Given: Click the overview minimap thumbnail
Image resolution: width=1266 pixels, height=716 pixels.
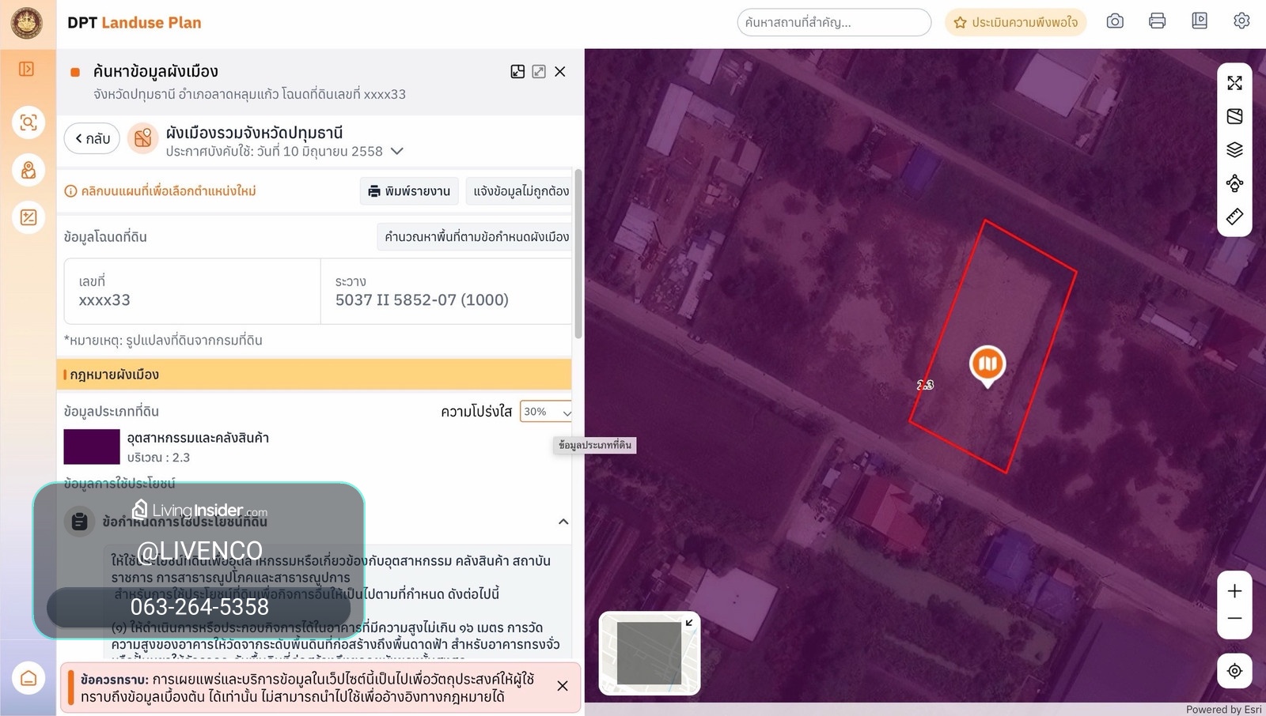Looking at the screenshot, I should (x=650, y=654).
